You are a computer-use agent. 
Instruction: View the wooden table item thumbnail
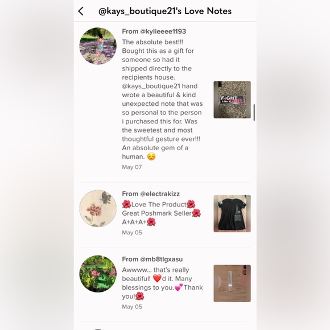(232, 283)
